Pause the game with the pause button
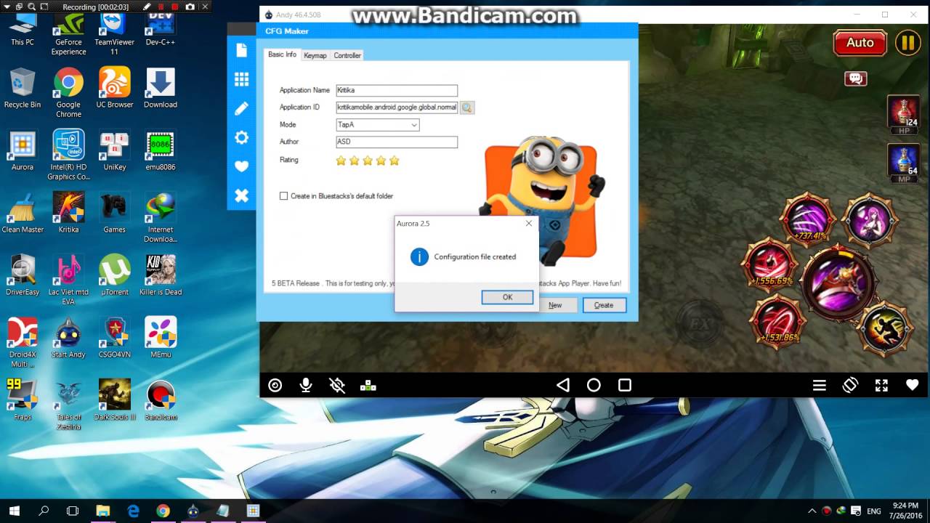930x523 pixels. (x=907, y=43)
